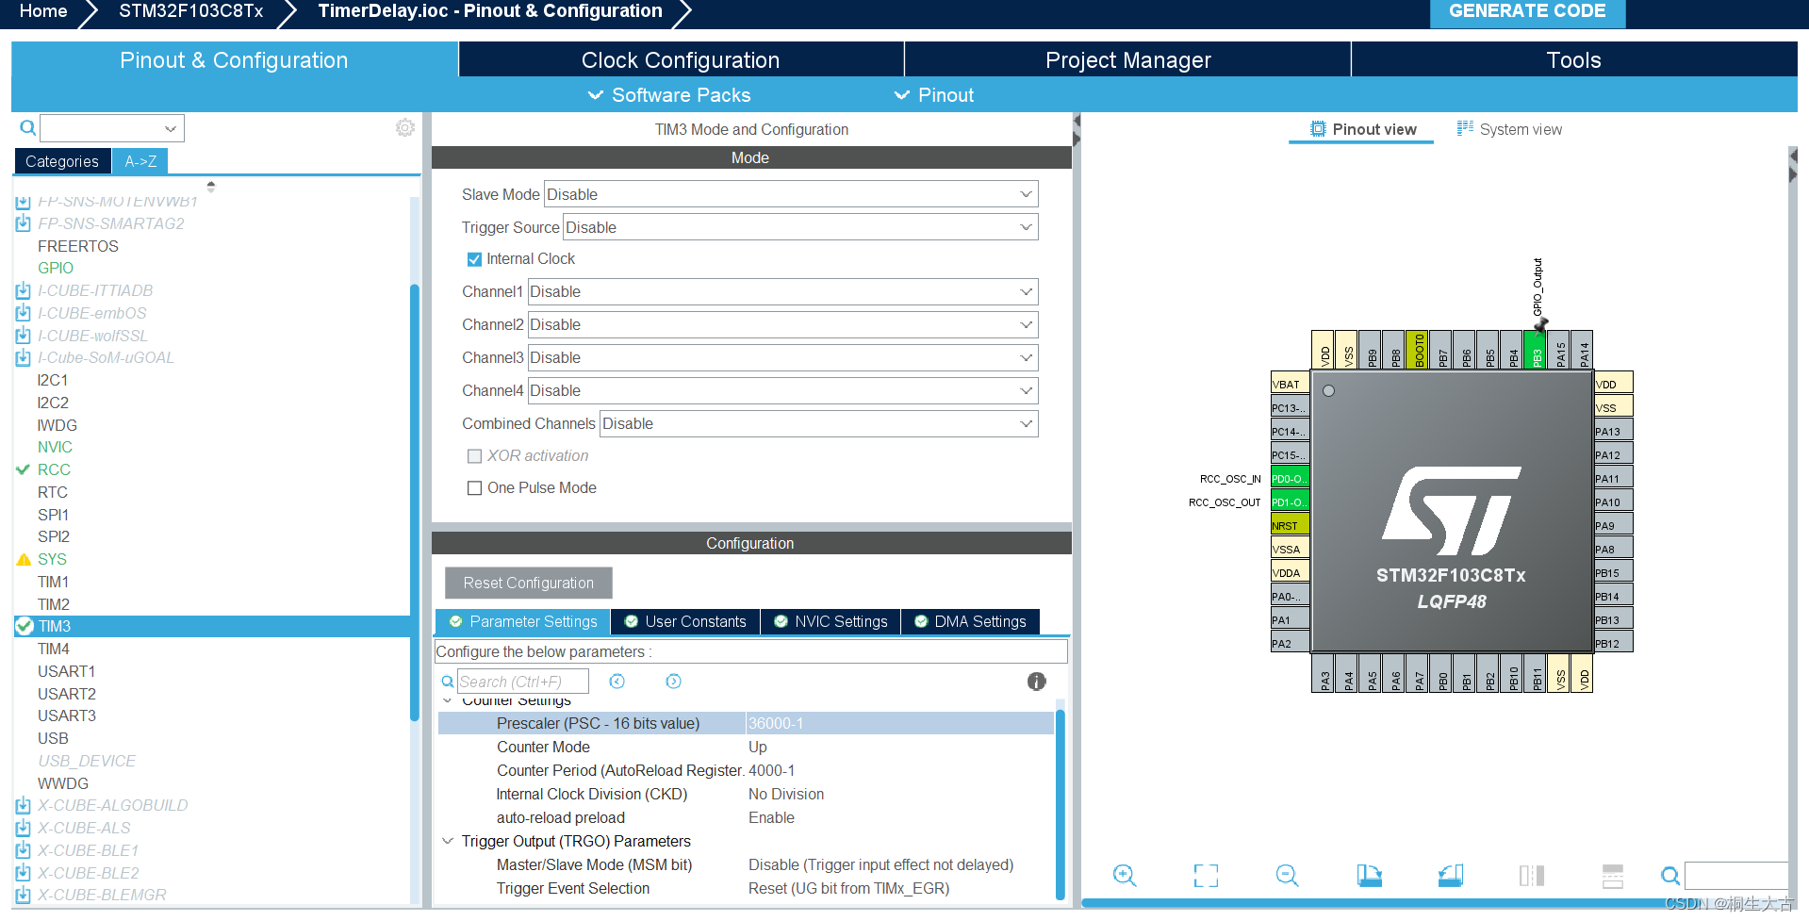
Task: Click the parameter settings vertical scrollbar
Action: coord(1060,803)
